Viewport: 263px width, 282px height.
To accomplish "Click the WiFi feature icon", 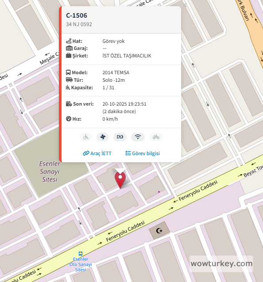I will point(138,137).
